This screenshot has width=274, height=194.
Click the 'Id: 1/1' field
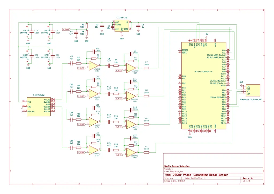tap(246, 181)
